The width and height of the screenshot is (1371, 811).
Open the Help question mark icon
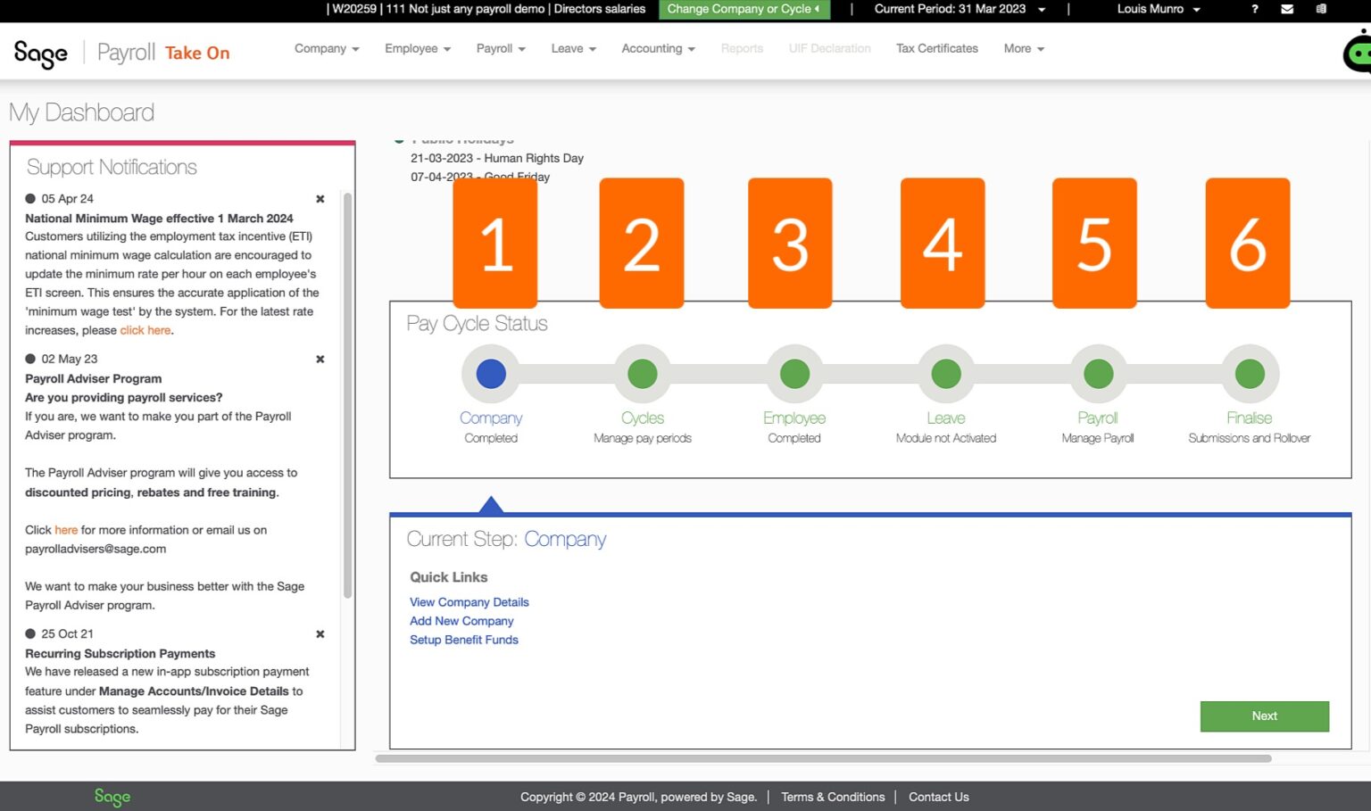(x=1254, y=10)
